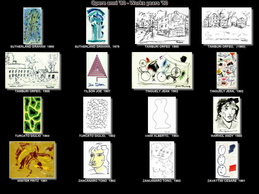The image size is (259, 194).
Task: Select the Warhol Andy 1980 portrait thumbnail
Action: pos(226,115)
